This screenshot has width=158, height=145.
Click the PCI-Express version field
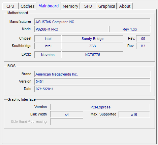pos(100,107)
